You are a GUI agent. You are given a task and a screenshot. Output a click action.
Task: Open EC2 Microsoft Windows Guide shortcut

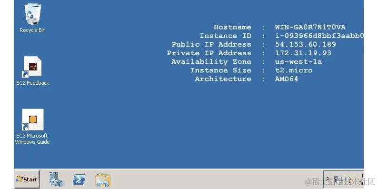[x=32, y=127]
